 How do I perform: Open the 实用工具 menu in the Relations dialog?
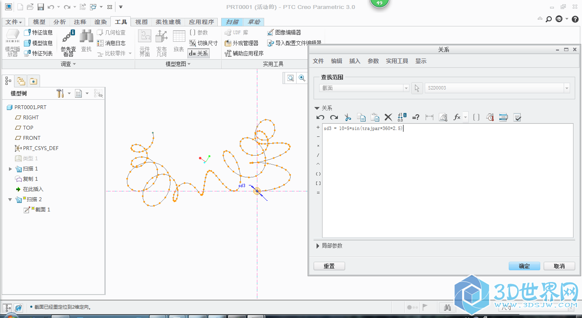397,61
